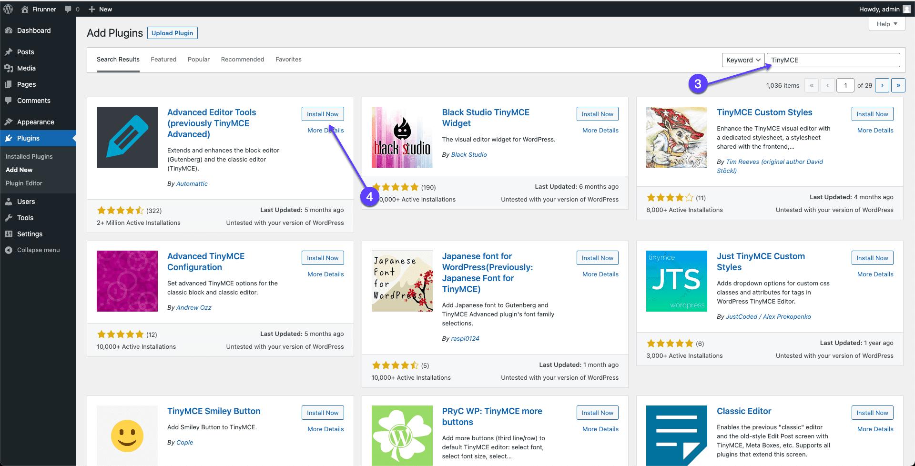Open the Howdy, admin account menu
915x466 pixels.
click(x=884, y=9)
